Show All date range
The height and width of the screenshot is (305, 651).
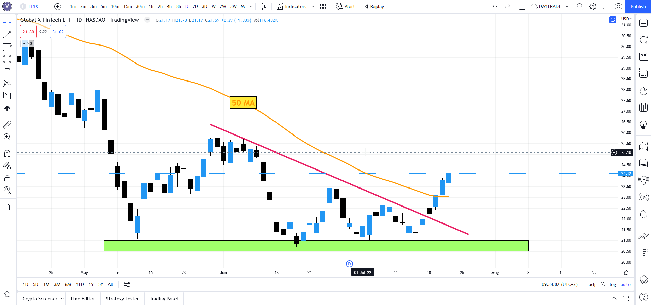click(110, 284)
